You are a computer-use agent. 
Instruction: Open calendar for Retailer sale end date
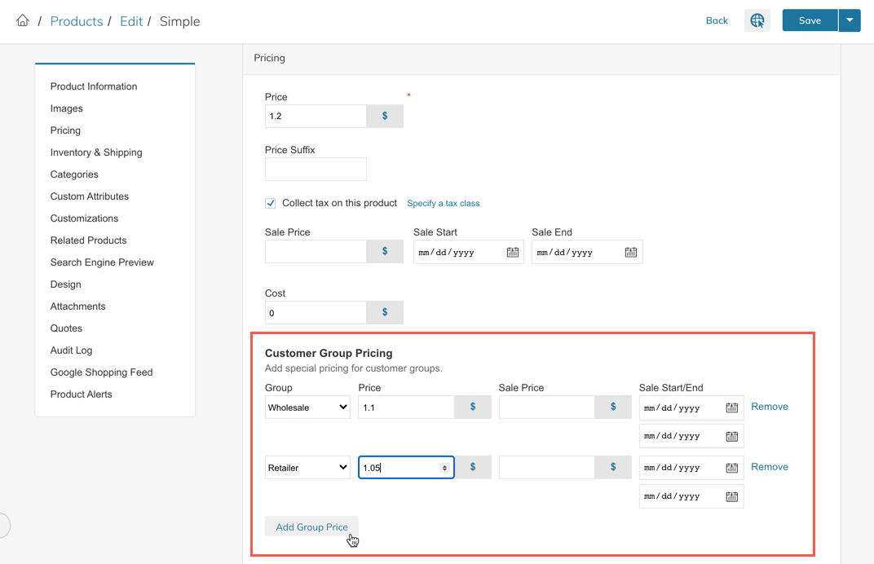tap(732, 496)
